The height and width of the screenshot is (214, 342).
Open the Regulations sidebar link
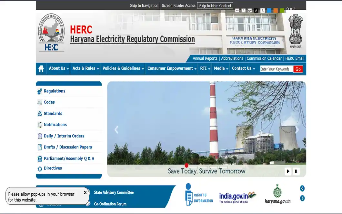[x=55, y=91]
